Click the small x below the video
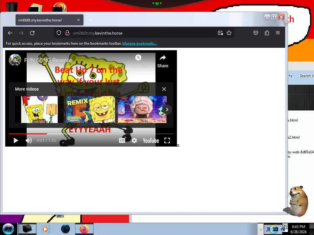314x235 pixels. coord(178,145)
